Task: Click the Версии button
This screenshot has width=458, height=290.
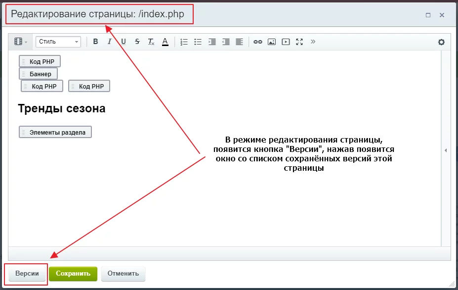Action: (x=27, y=274)
